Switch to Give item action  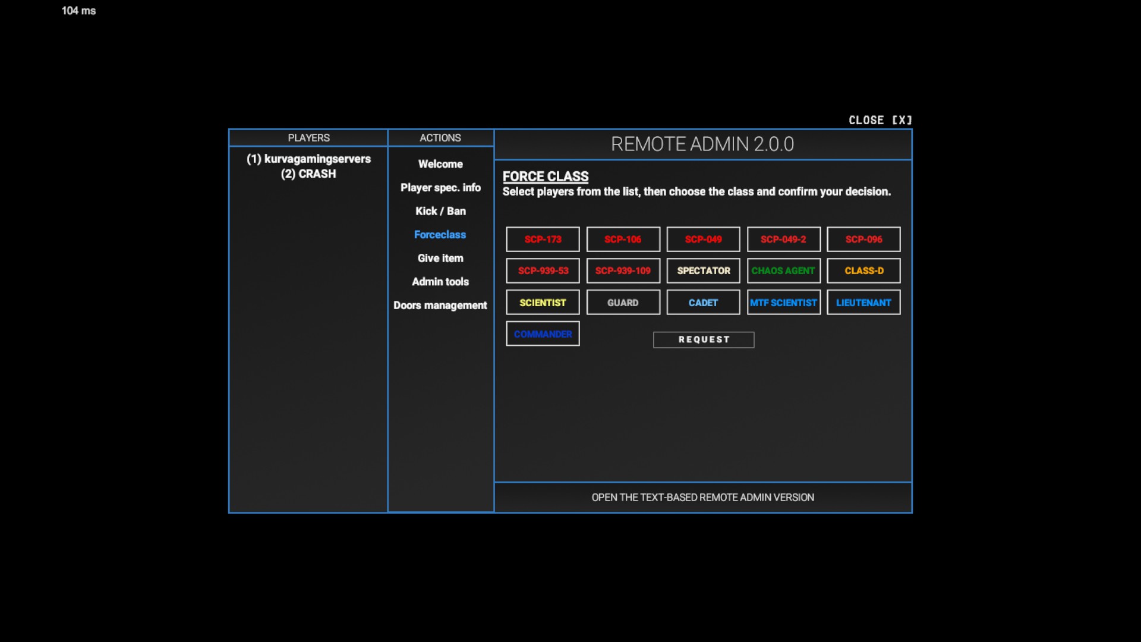pos(440,258)
